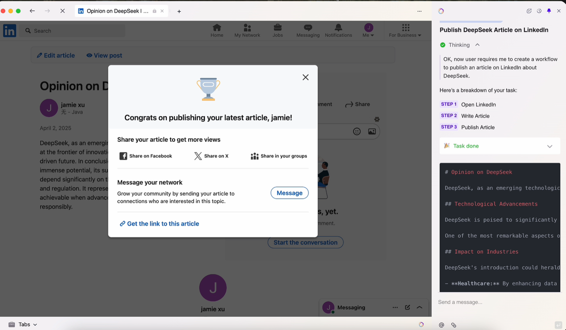Compose a new message in Messaging bar
Screen dimensions: 566x330
(407, 307)
